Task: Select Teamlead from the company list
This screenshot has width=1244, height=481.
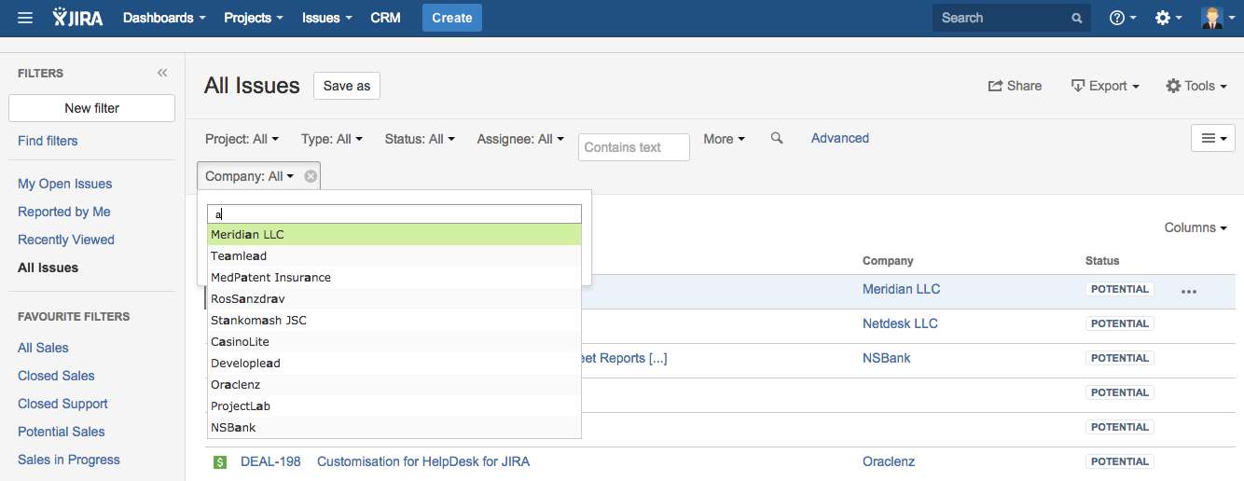Action: click(239, 256)
